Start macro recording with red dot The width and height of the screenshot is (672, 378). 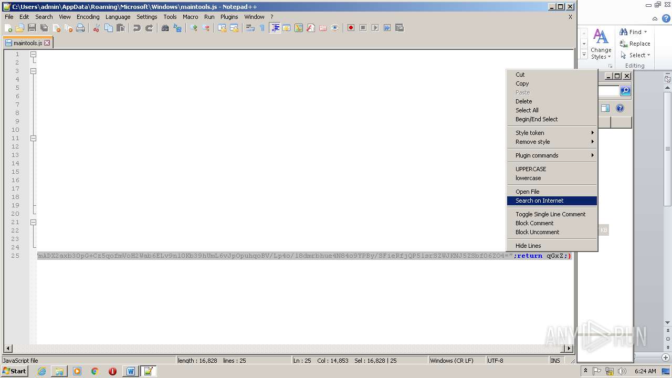pos(351,28)
